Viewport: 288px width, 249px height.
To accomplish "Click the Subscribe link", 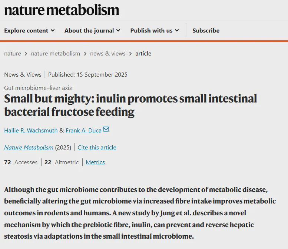I will [x=206, y=30].
